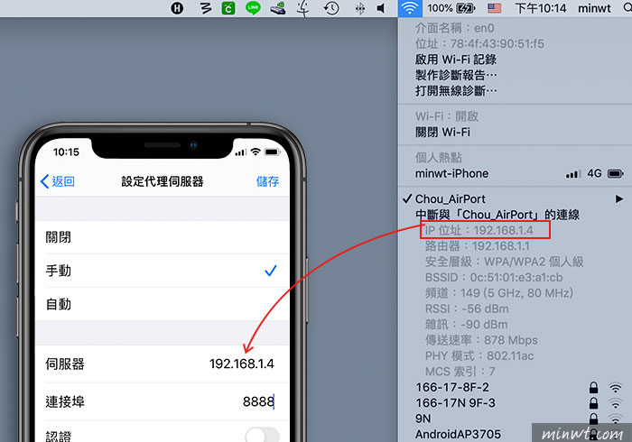Screen dimensions: 632x442
Task: Click 中斷與「Chou_AirPort」的連線
Action: tap(497, 215)
